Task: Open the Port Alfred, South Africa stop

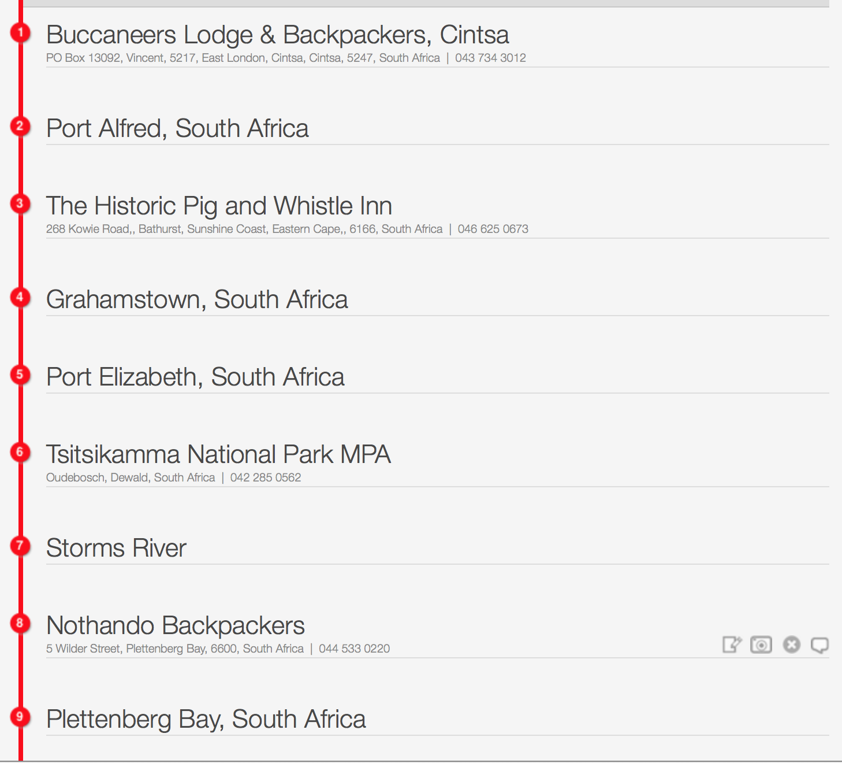Action: pos(177,128)
